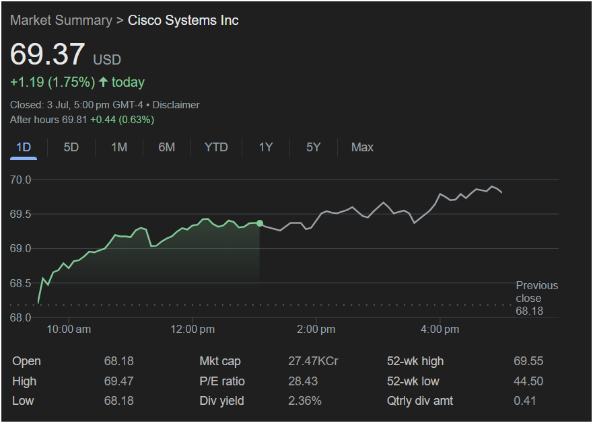This screenshot has width=593, height=423.
Task: Click the 69.0 y-axis label
Action: coord(21,248)
